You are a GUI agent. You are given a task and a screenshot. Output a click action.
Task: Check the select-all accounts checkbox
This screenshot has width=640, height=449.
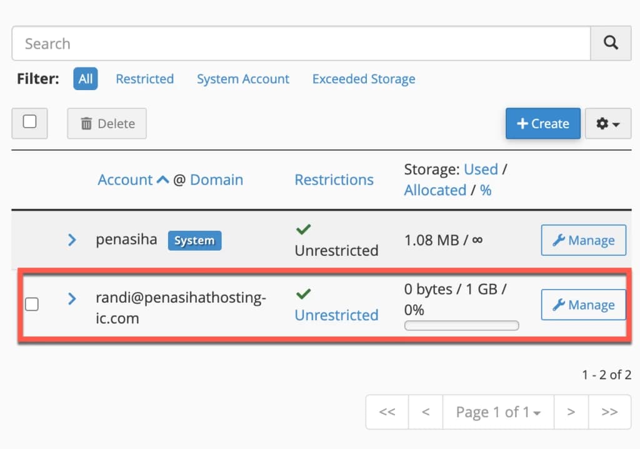tap(29, 123)
